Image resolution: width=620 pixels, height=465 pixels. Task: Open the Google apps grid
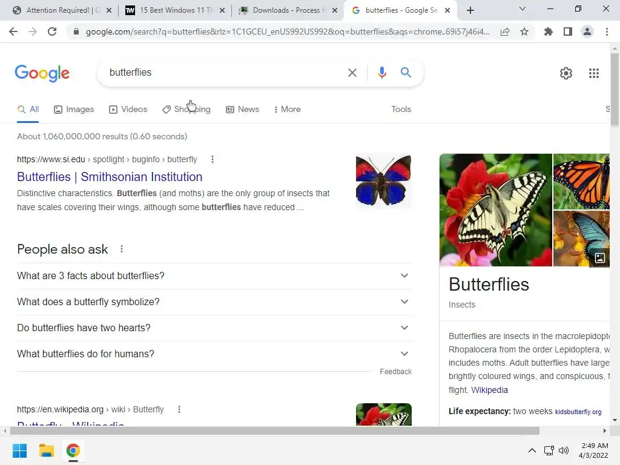click(594, 73)
